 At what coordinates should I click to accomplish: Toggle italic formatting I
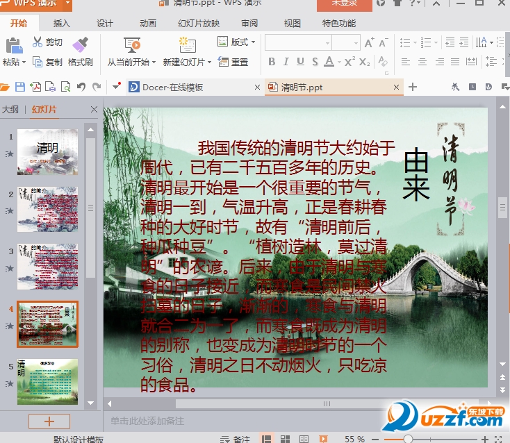[286, 61]
